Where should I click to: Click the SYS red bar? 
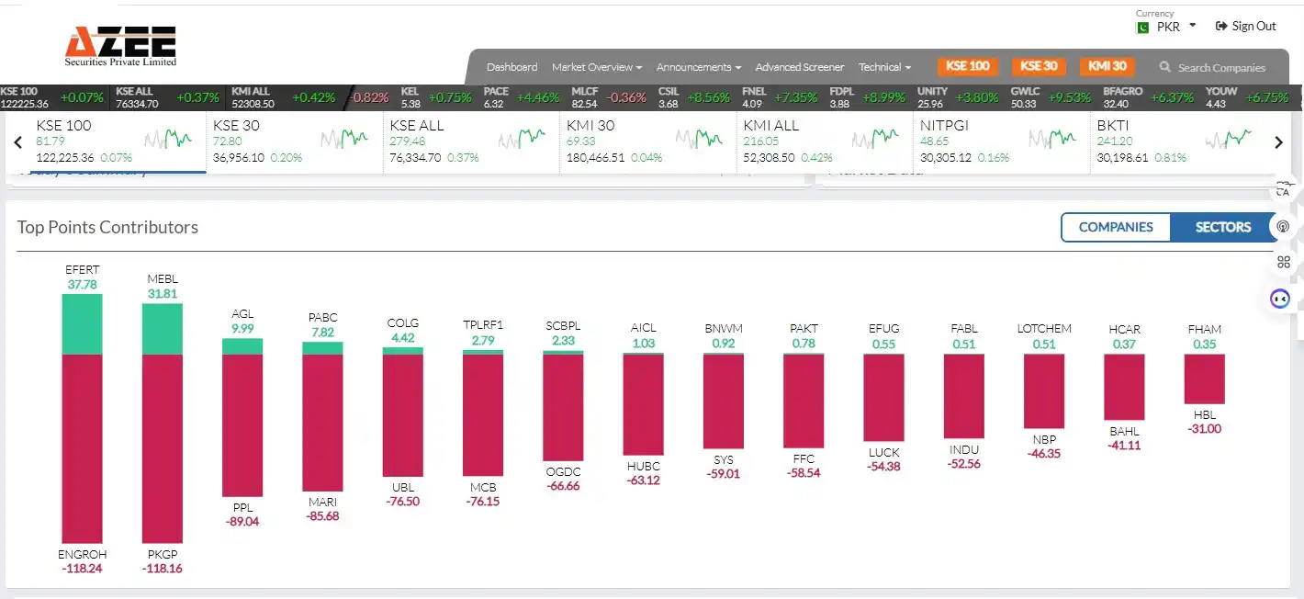click(x=724, y=401)
